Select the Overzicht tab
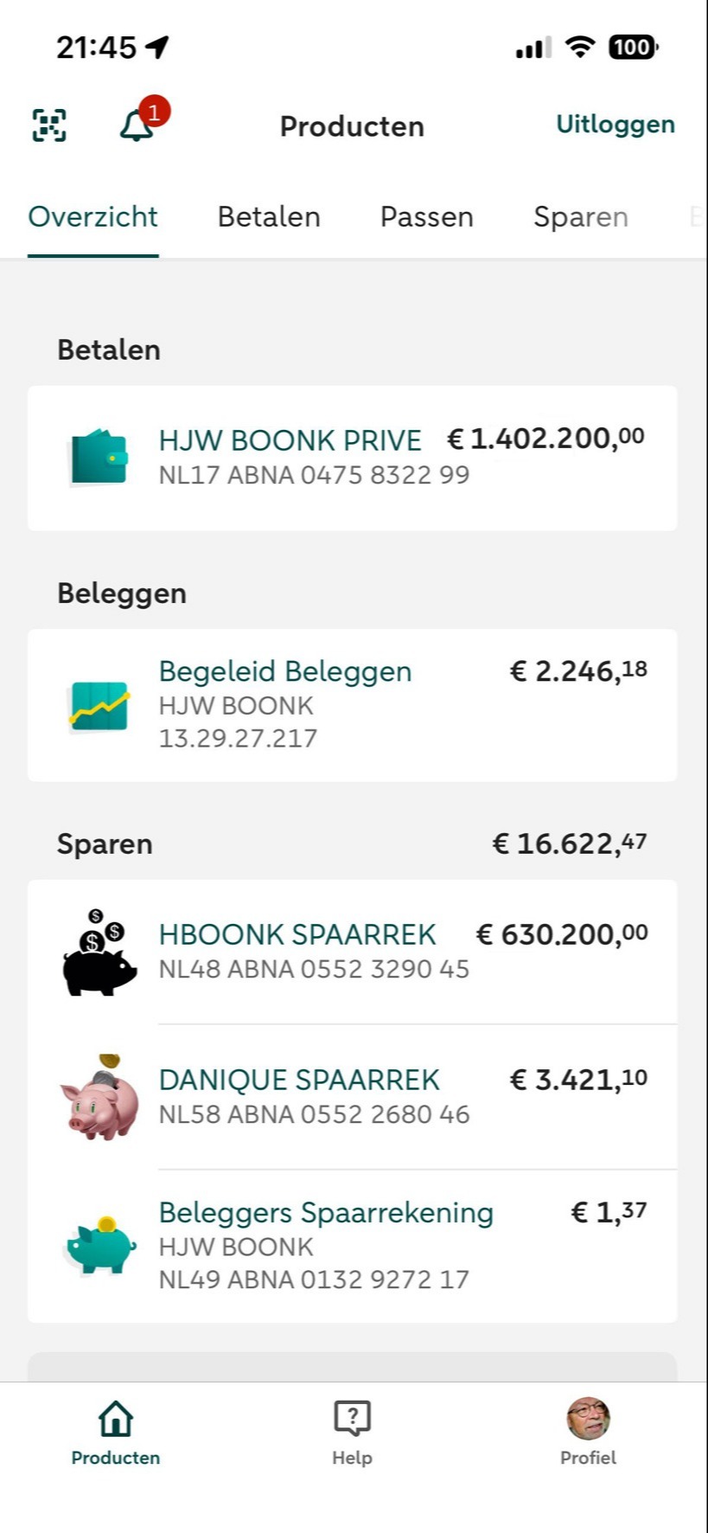The height and width of the screenshot is (1533, 708). pyautogui.click(x=92, y=216)
